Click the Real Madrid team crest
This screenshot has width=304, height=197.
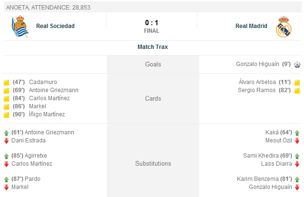tap(284, 27)
